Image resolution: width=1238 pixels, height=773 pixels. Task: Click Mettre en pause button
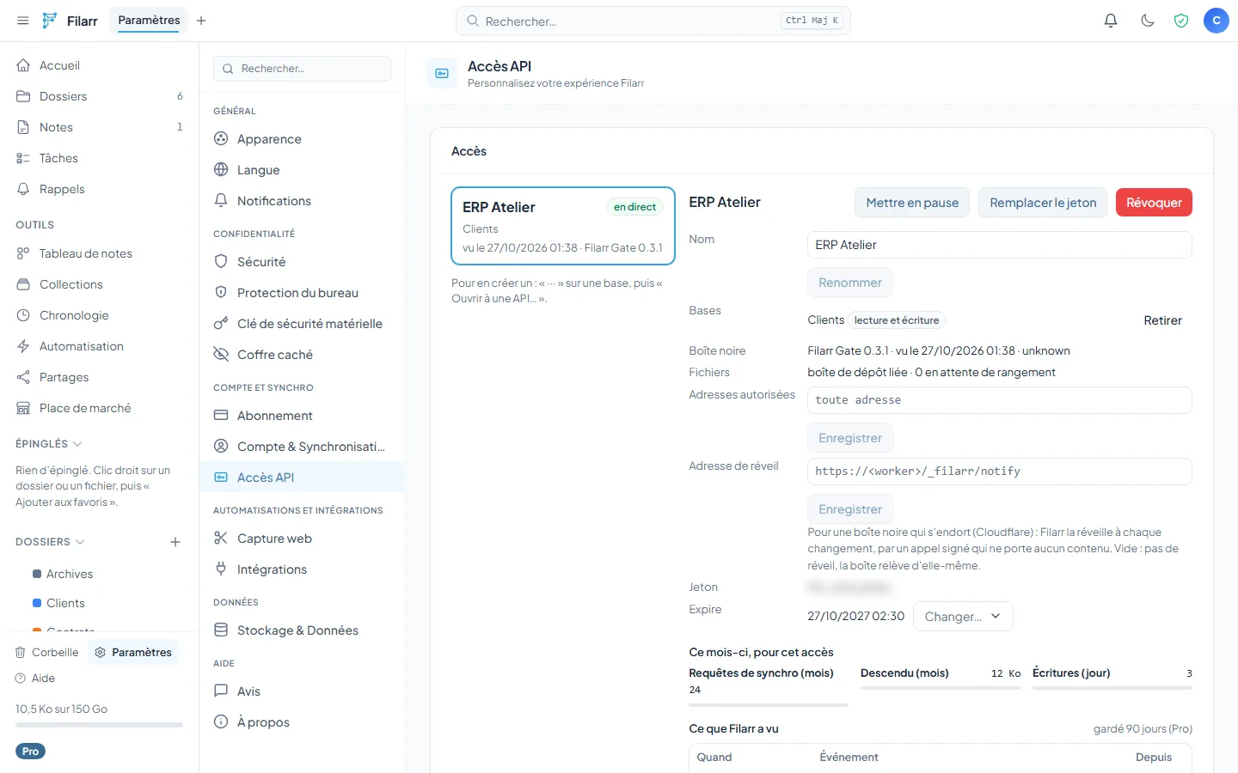912,203
